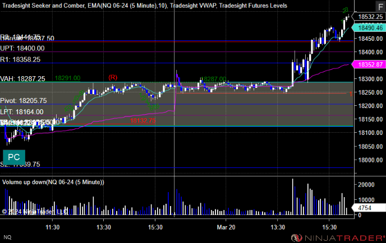
Task: Click the volume value label 4754
Action: pos(369,208)
